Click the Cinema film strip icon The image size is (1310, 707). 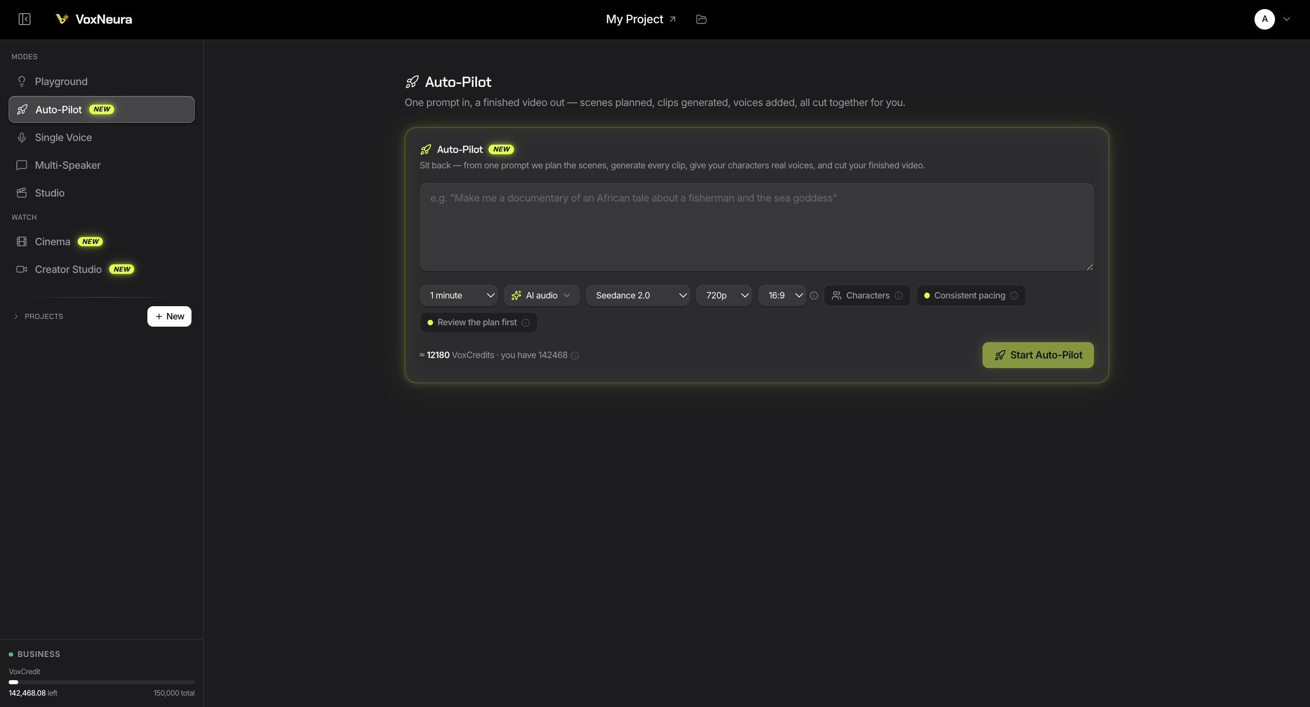click(21, 242)
